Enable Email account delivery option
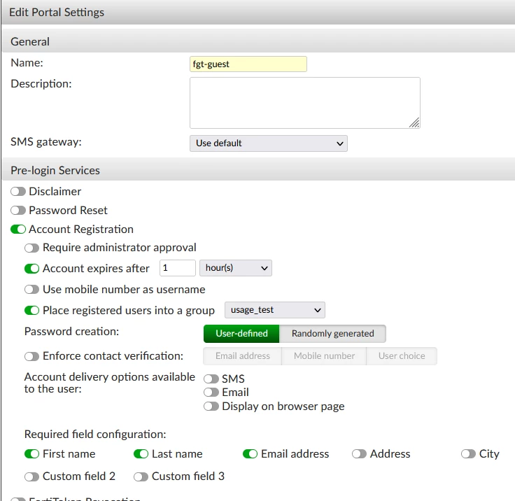Viewport: 515px width, 501px height. (x=211, y=393)
